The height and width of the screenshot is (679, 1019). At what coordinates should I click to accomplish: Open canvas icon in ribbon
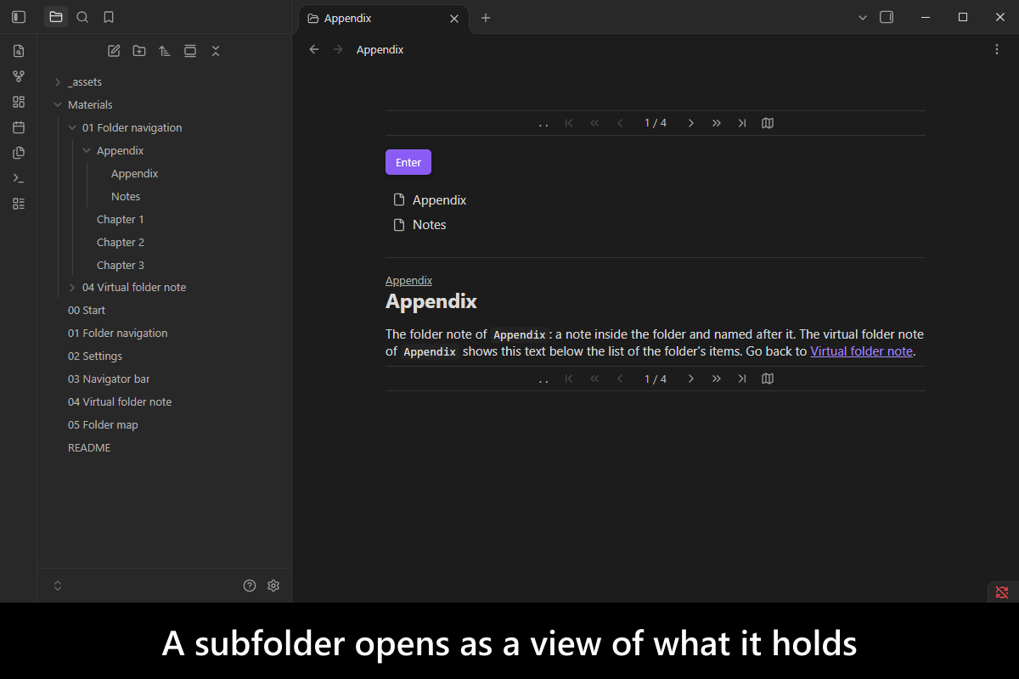19,102
